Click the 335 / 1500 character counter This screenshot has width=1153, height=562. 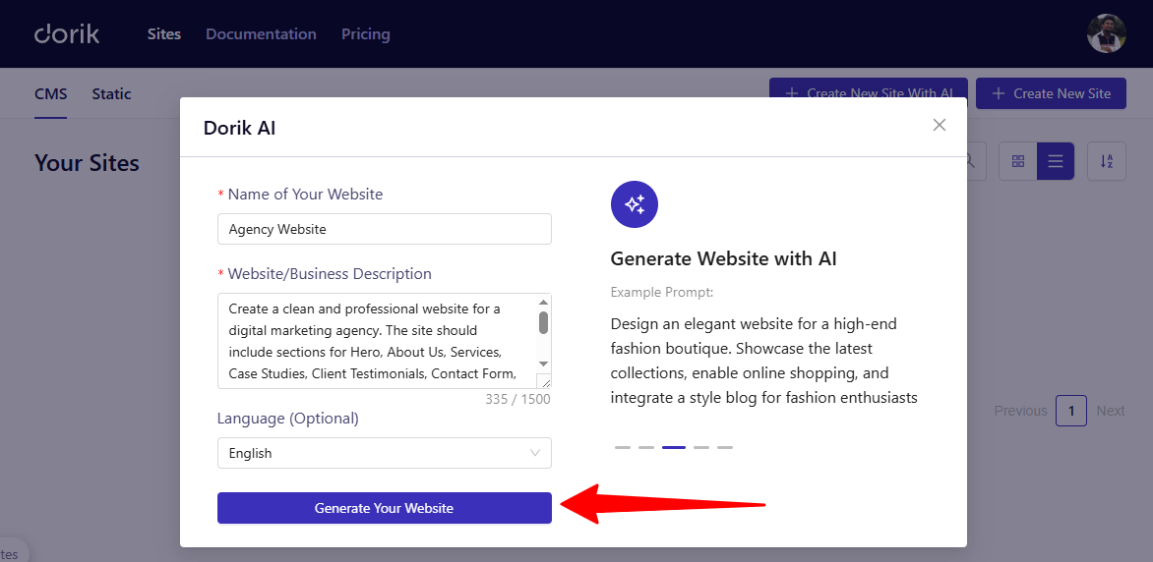(517, 399)
